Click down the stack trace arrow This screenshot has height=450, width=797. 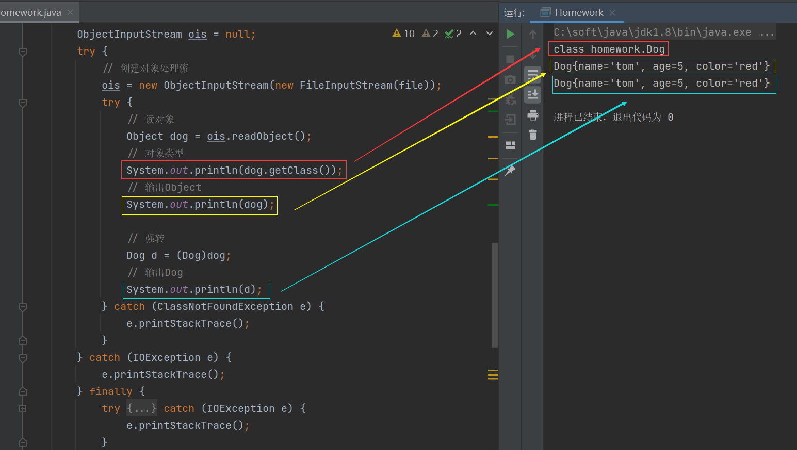[533, 55]
